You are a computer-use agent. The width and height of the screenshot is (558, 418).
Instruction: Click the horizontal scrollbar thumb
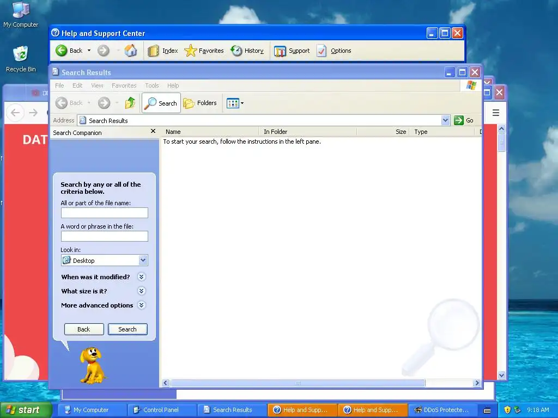298,383
